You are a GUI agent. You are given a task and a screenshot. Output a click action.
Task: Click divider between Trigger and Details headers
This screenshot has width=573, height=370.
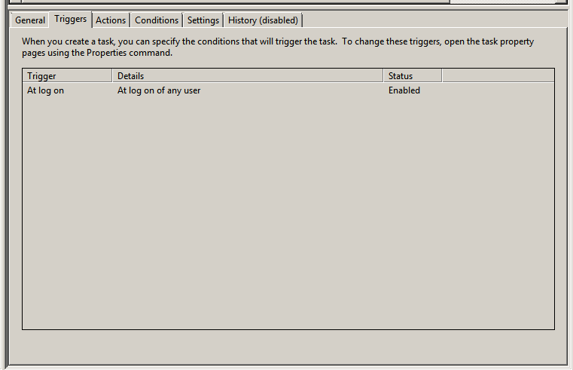pos(112,75)
